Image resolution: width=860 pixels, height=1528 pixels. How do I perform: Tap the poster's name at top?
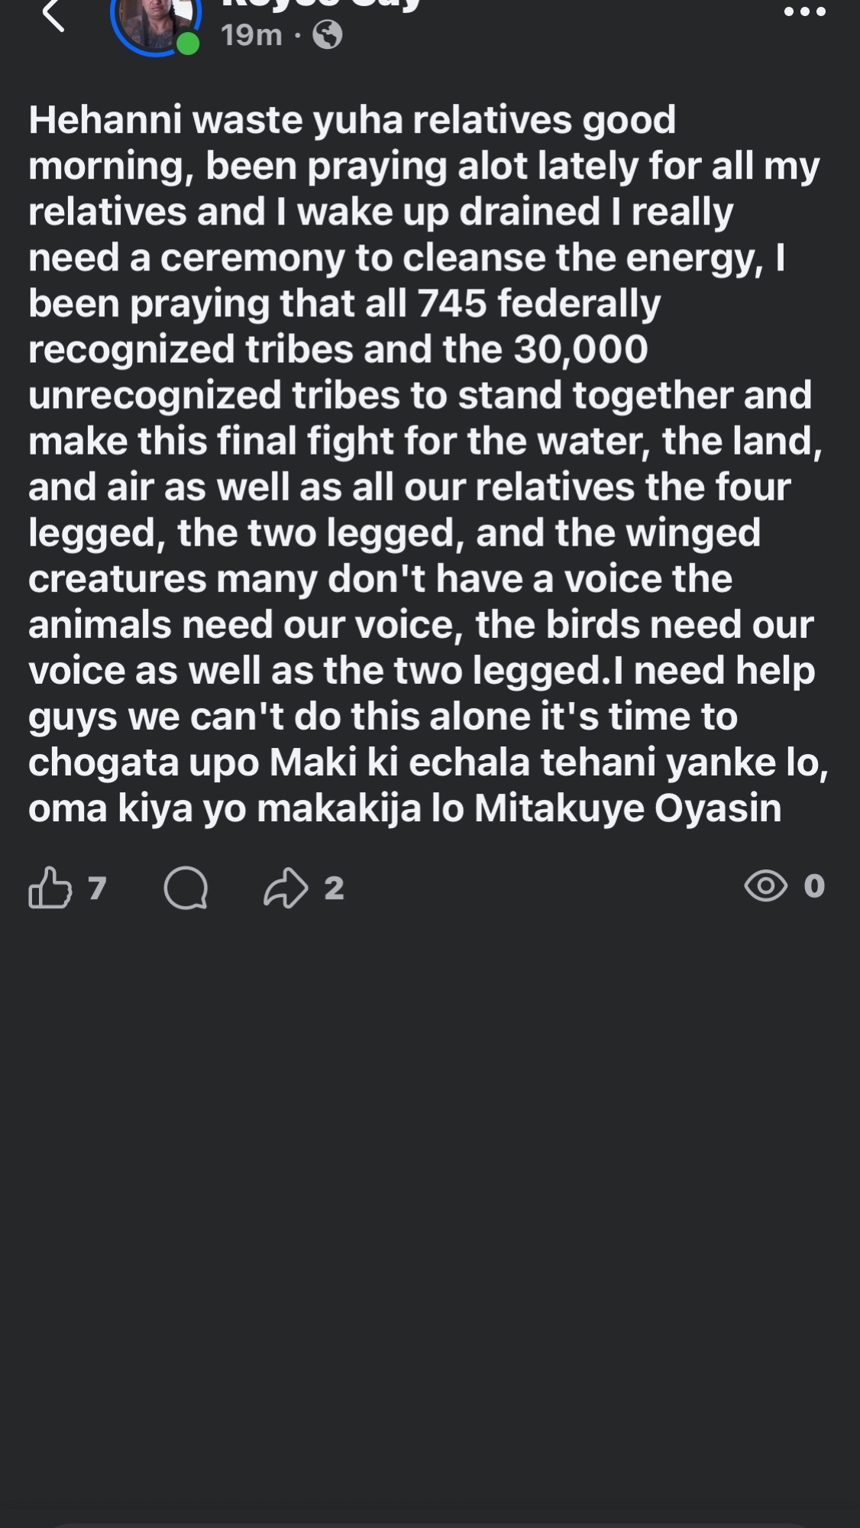(x=321, y=6)
